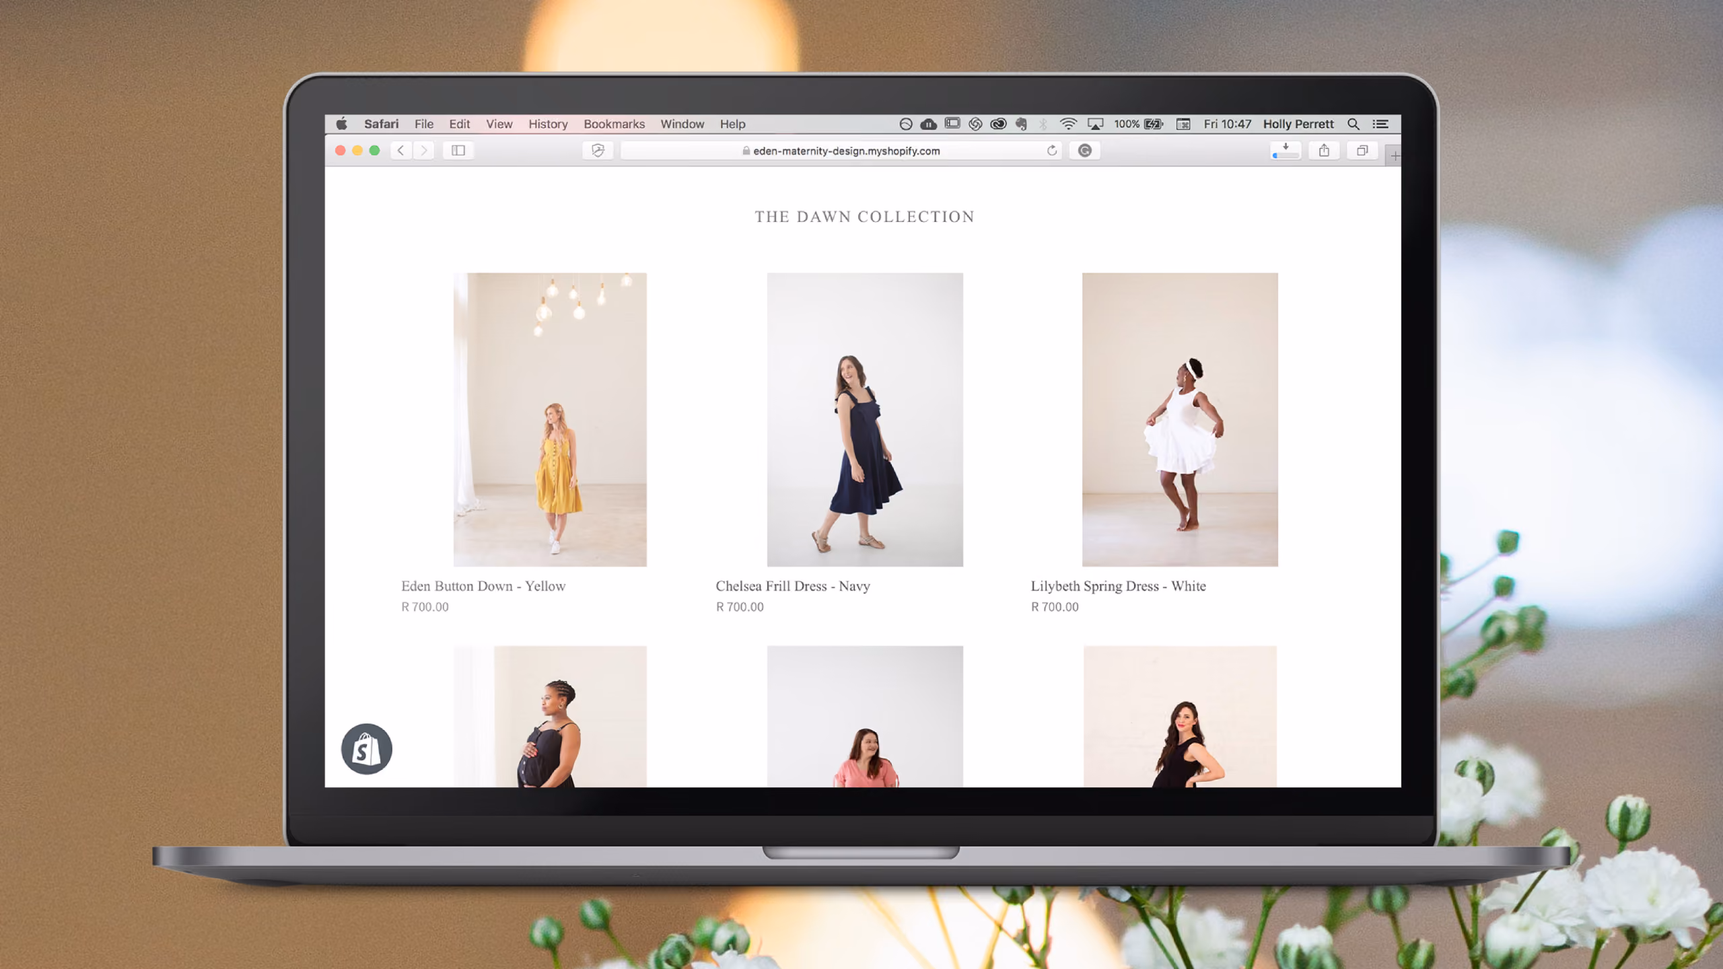Click the circular status icon in menu bar
The image size is (1723, 969).
pyautogui.click(x=906, y=124)
